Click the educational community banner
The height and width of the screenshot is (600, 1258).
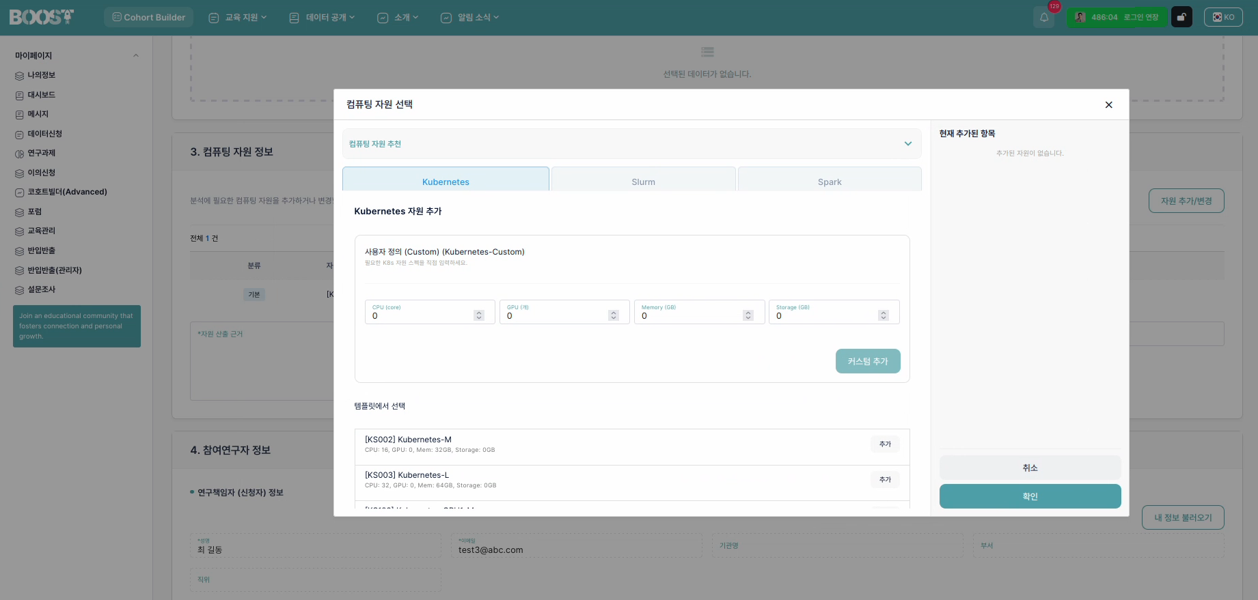click(77, 326)
